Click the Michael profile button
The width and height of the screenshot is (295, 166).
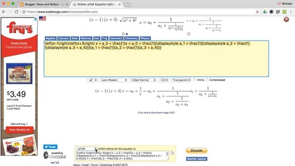pos(285,4)
